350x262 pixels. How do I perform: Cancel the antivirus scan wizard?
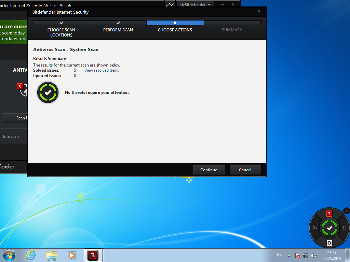click(245, 170)
